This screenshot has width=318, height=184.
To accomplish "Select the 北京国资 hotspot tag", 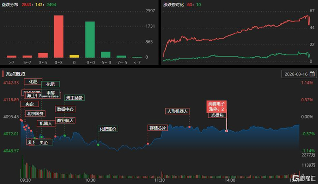I will (35, 114).
